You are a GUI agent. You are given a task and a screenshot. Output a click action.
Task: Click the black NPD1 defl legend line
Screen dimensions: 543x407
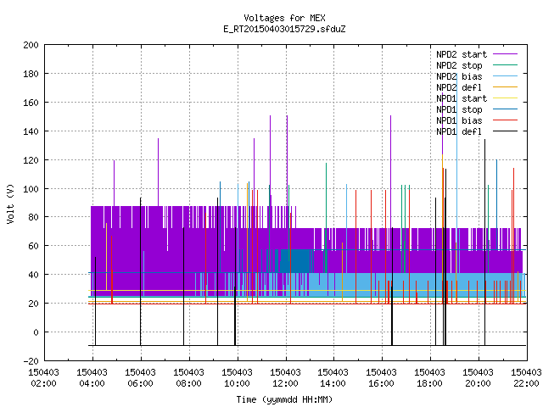(x=506, y=131)
